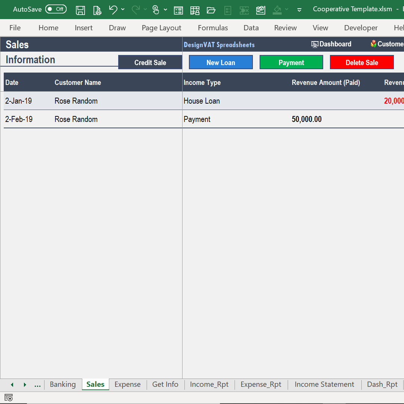This screenshot has width=404, height=404.
Task: Click the Credit Sale button
Action: pyautogui.click(x=150, y=62)
